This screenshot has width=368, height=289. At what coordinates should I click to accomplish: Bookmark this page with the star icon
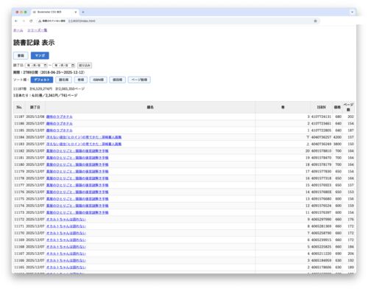pos(316,21)
